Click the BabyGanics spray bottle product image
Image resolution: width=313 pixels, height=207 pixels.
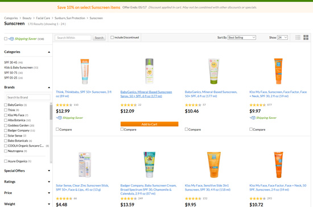click(x=149, y=71)
